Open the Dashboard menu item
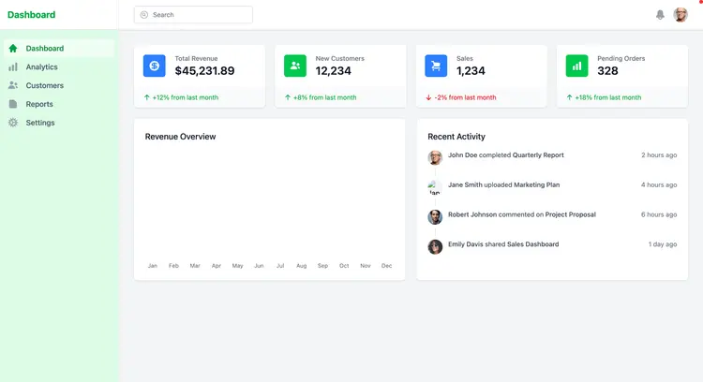This screenshot has width=703, height=382. [59, 49]
